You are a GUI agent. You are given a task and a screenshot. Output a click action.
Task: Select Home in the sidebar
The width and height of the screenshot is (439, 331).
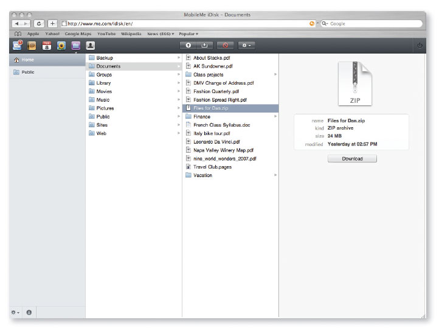(x=47, y=60)
